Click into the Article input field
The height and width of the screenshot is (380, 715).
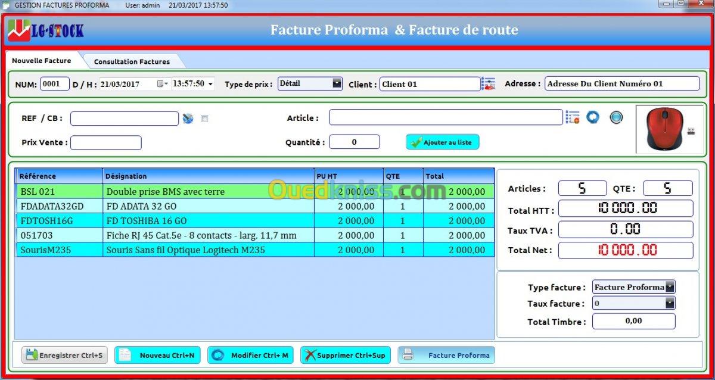click(446, 117)
